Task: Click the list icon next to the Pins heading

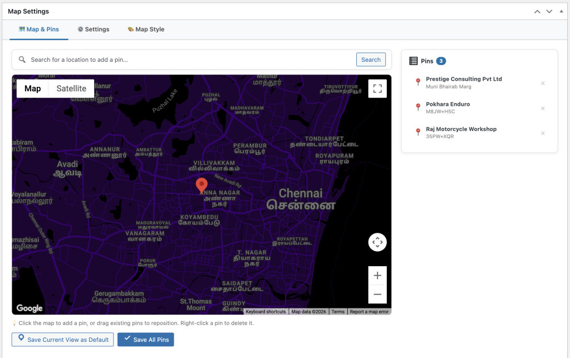Action: click(x=412, y=61)
